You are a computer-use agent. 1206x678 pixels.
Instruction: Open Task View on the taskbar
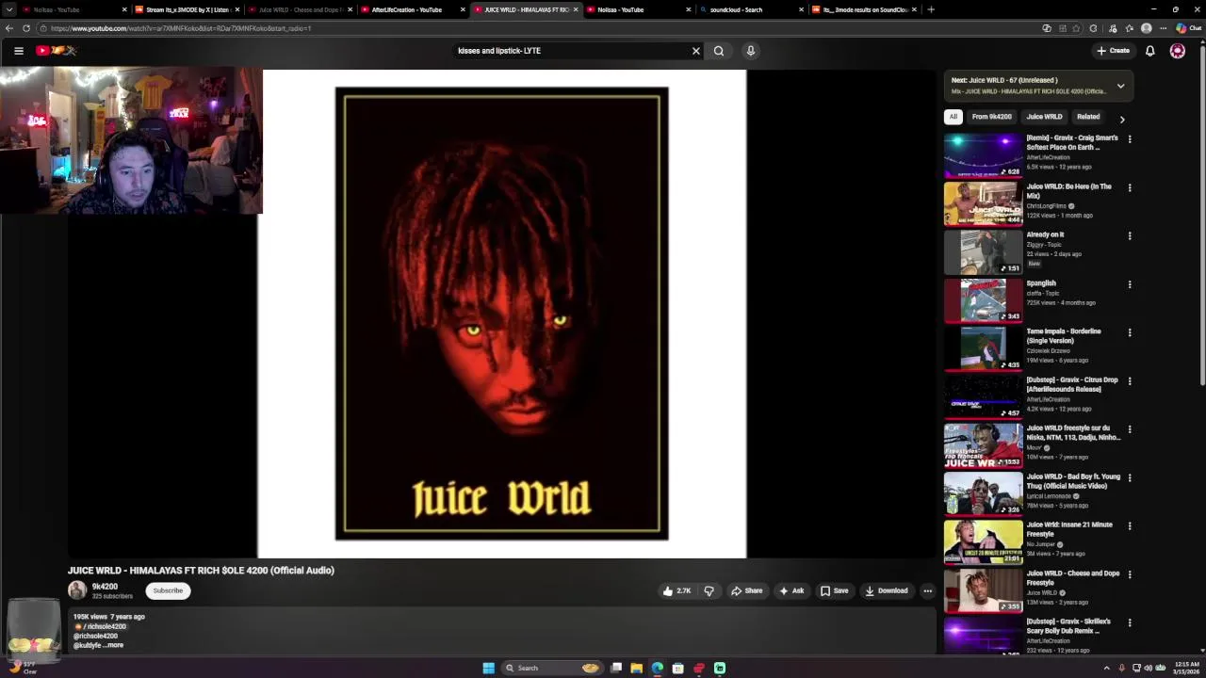[616, 669]
